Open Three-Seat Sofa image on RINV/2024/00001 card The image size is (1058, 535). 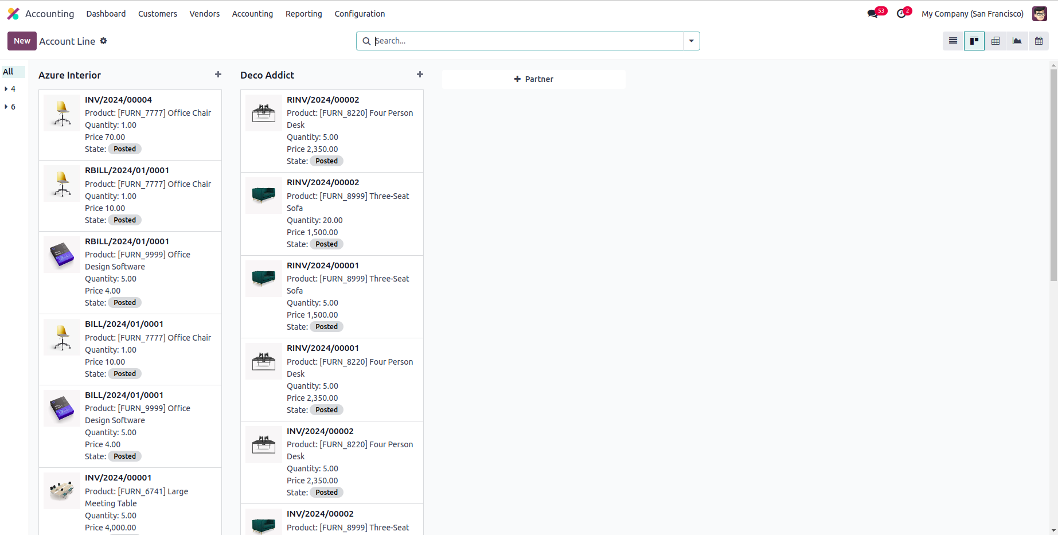coord(264,279)
